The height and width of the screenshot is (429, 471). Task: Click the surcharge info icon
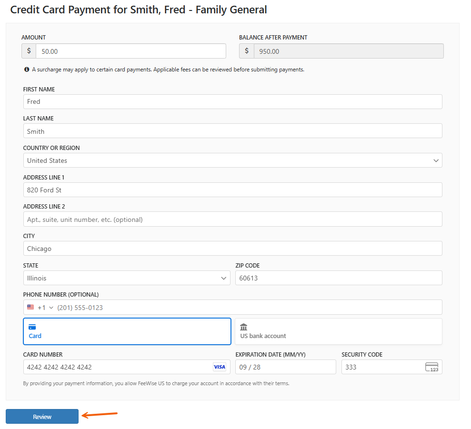(x=27, y=70)
